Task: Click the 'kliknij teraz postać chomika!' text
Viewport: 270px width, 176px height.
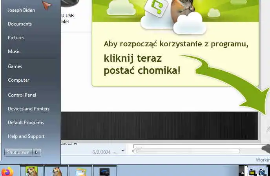Action: coord(142,64)
